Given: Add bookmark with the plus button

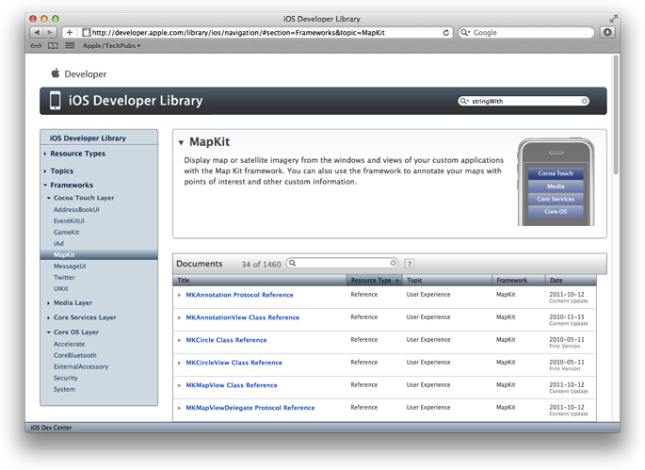Looking at the screenshot, I should click(x=69, y=33).
